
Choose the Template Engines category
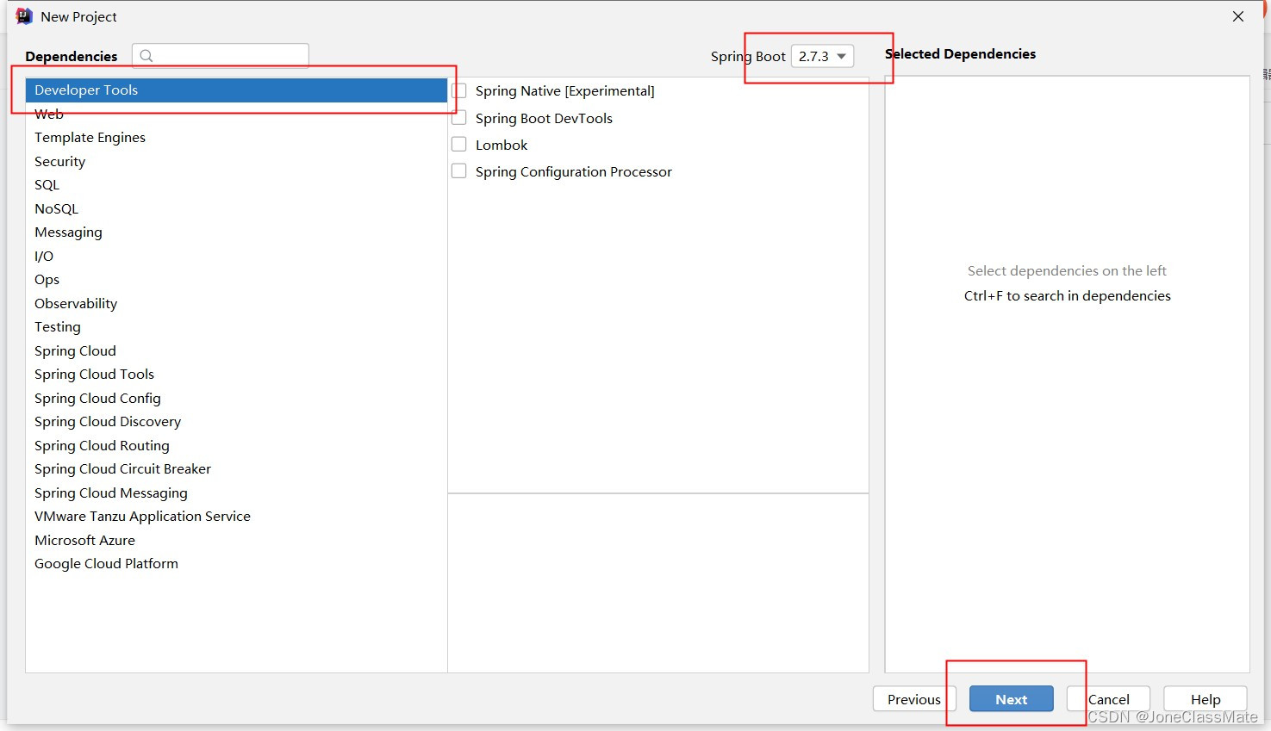click(x=236, y=137)
